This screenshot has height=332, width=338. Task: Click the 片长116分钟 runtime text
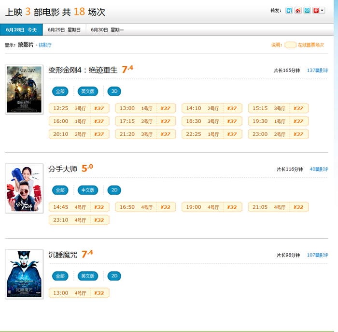(290, 169)
